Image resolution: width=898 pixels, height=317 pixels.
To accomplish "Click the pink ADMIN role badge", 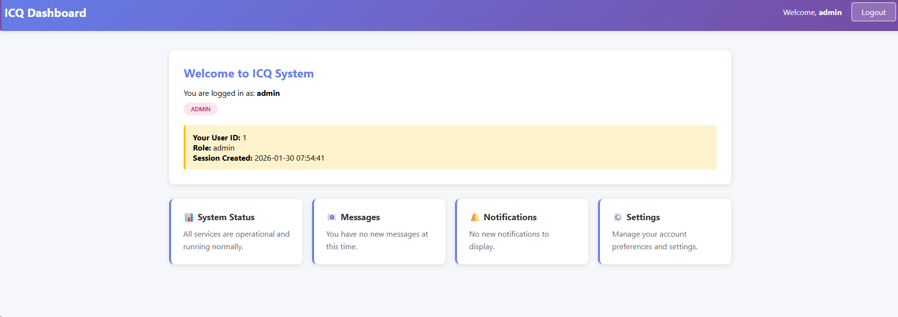I will 201,109.
